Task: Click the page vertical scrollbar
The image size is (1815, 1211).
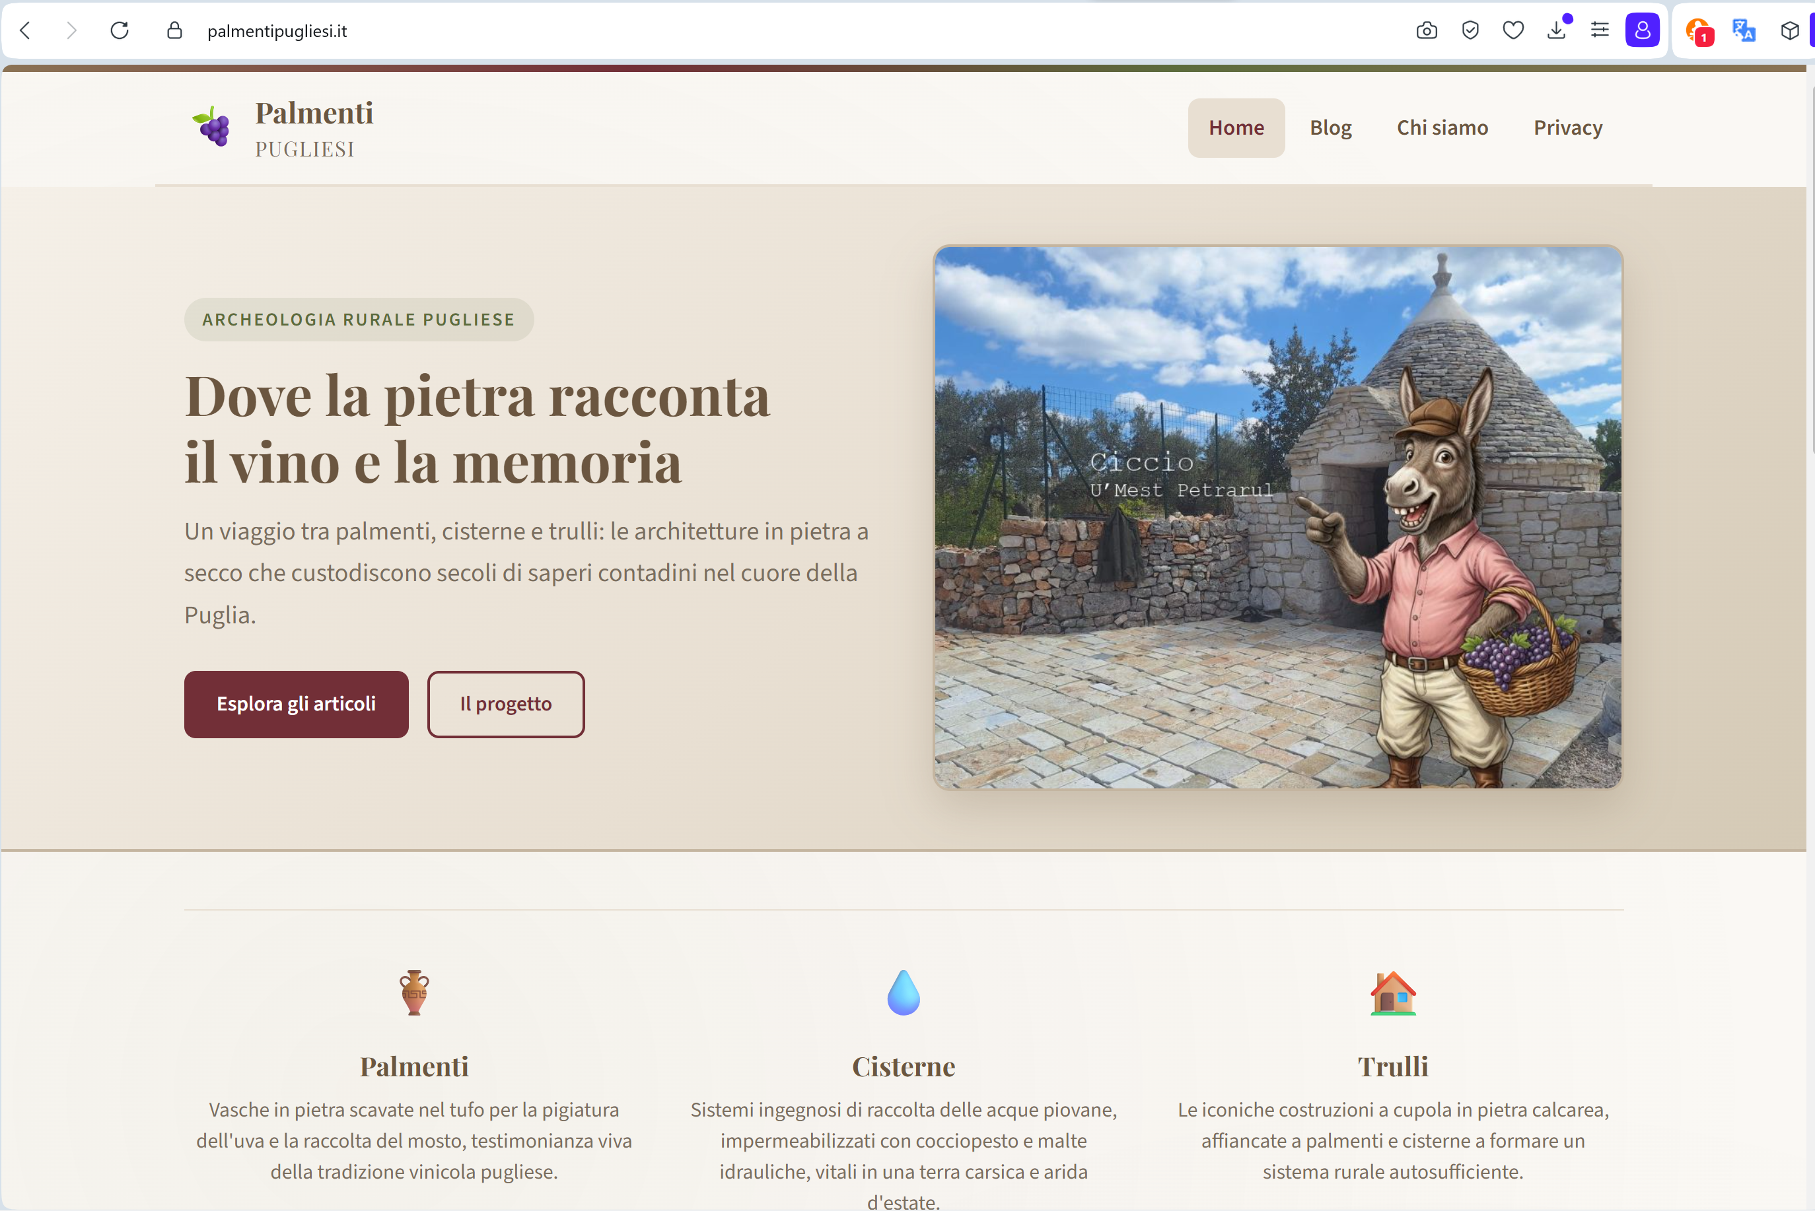Action: click(1811, 270)
